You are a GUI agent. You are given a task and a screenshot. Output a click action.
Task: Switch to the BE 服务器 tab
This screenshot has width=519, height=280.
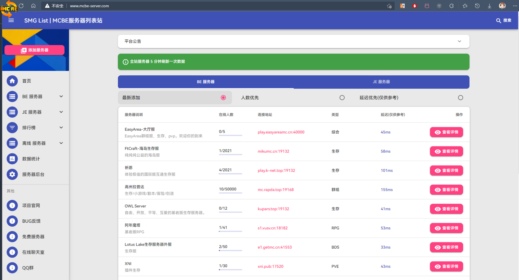click(x=206, y=82)
